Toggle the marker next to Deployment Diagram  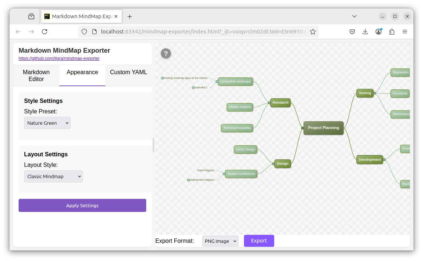pyautogui.click(x=189, y=180)
